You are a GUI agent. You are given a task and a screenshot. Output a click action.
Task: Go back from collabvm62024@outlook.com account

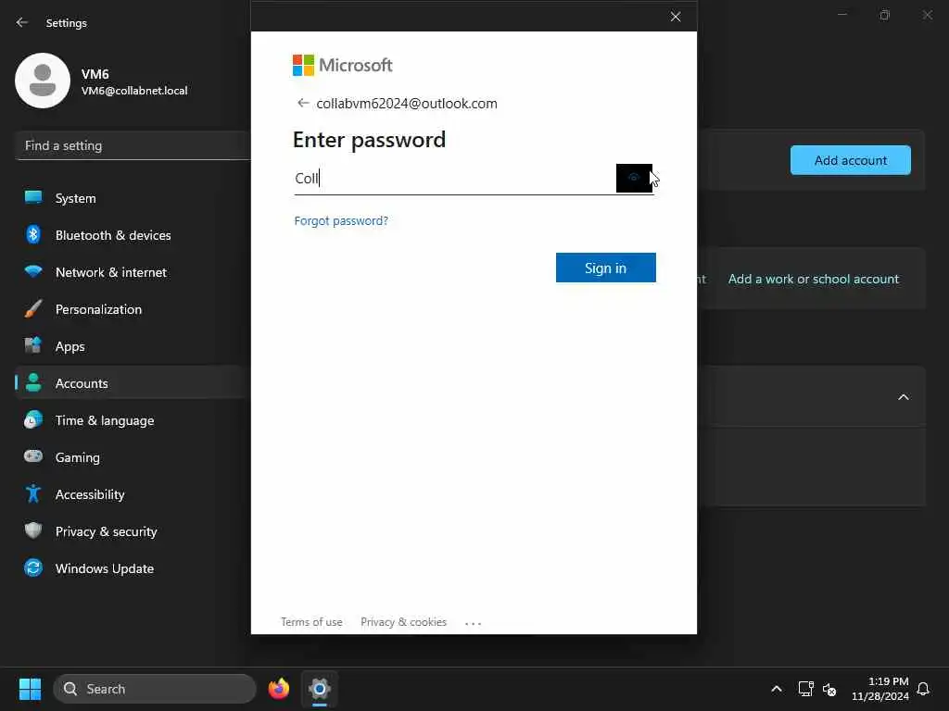coord(303,104)
